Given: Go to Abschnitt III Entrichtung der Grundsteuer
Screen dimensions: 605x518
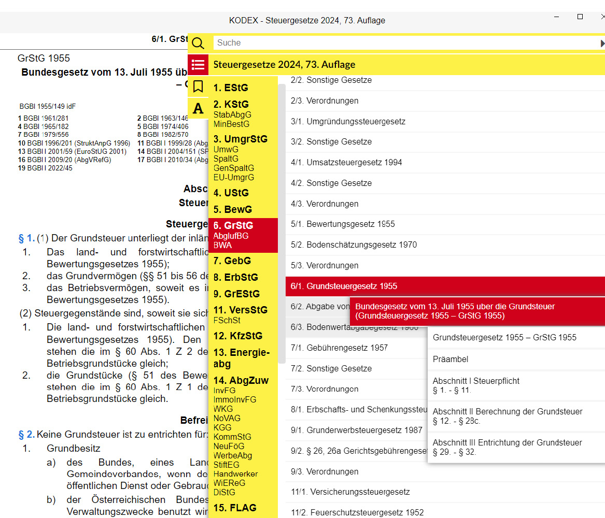Looking at the screenshot, I should pos(516,448).
